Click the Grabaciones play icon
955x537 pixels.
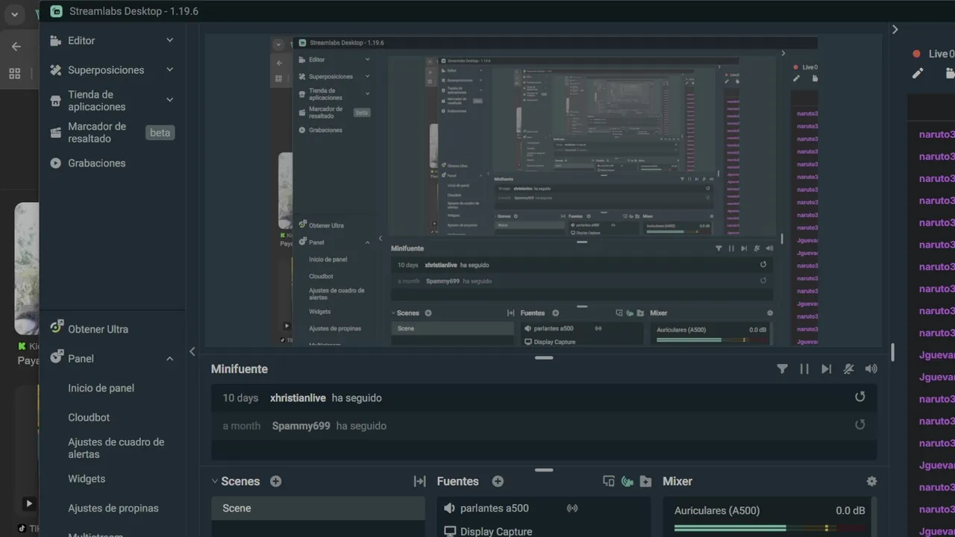pyautogui.click(x=55, y=163)
